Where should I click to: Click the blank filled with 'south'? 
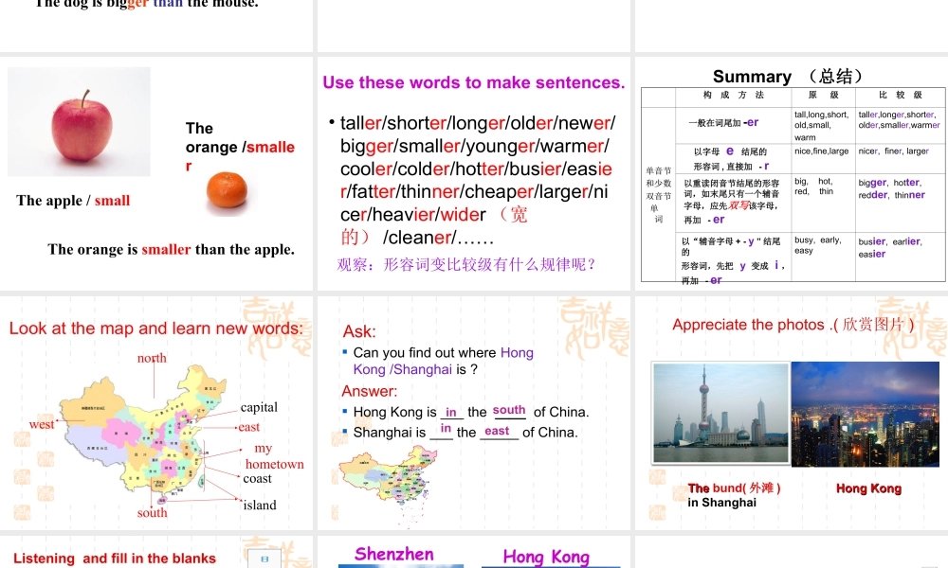point(509,410)
